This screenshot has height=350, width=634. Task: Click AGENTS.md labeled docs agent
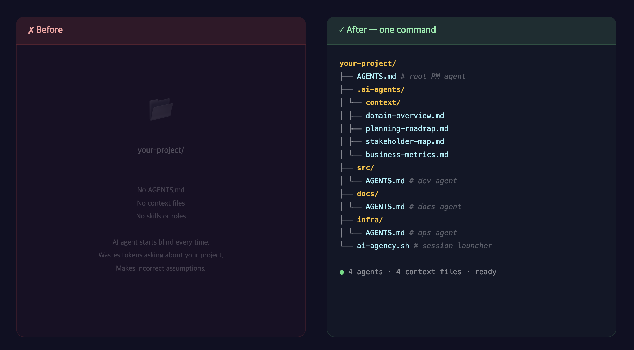[385, 207]
